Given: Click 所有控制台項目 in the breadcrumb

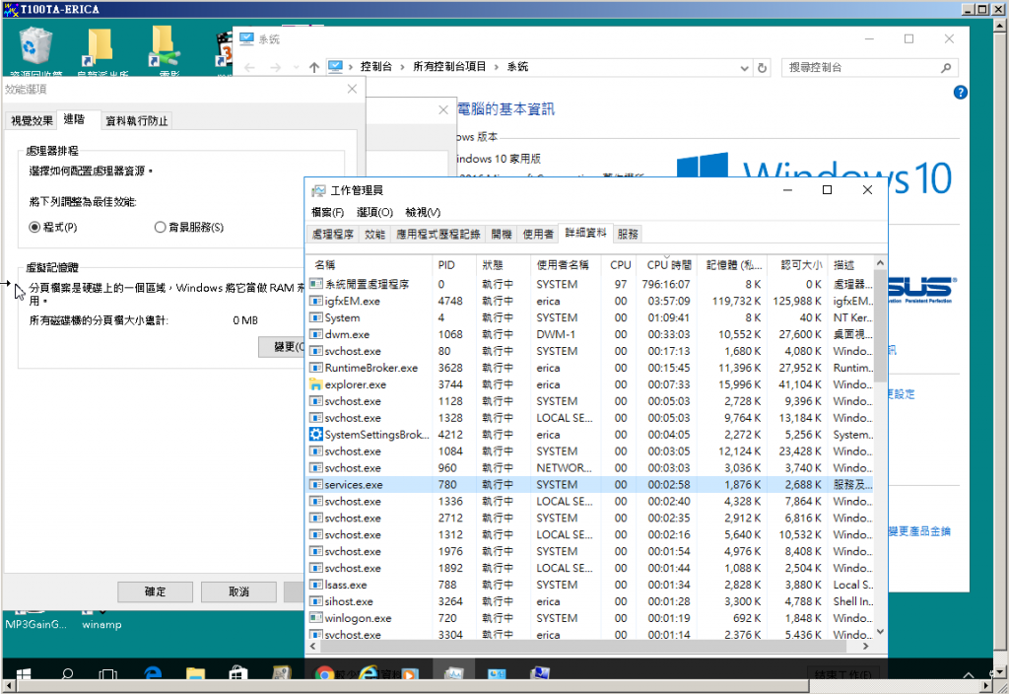Looking at the screenshot, I should 449,67.
